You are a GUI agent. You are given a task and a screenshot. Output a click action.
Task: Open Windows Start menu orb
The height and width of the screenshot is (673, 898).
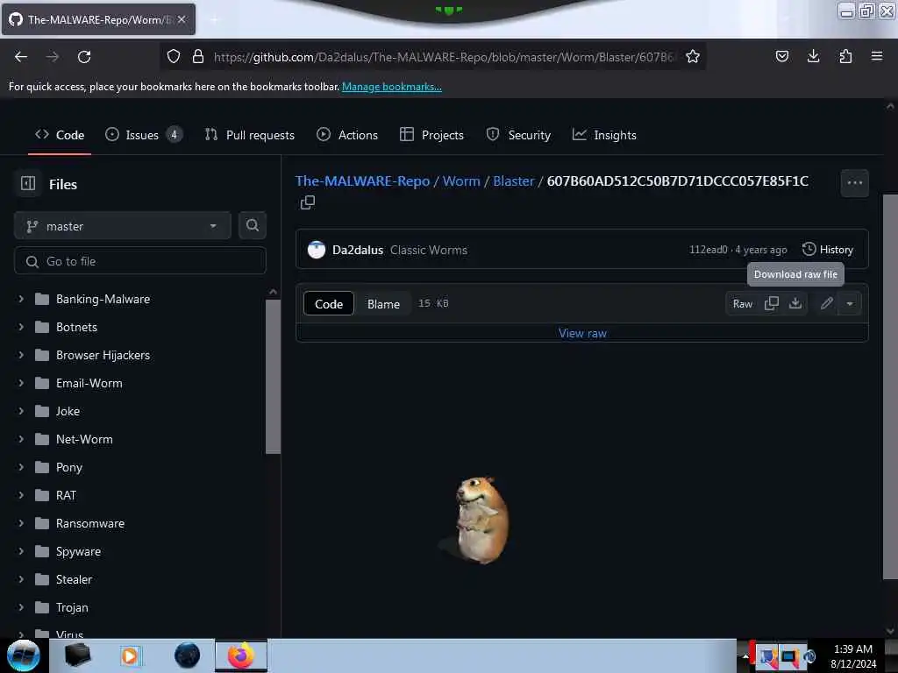click(23, 655)
